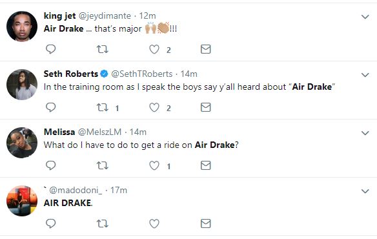This screenshot has height=239, width=377.
Task: Like the tweet by @jeydimante
Action: click(x=154, y=49)
